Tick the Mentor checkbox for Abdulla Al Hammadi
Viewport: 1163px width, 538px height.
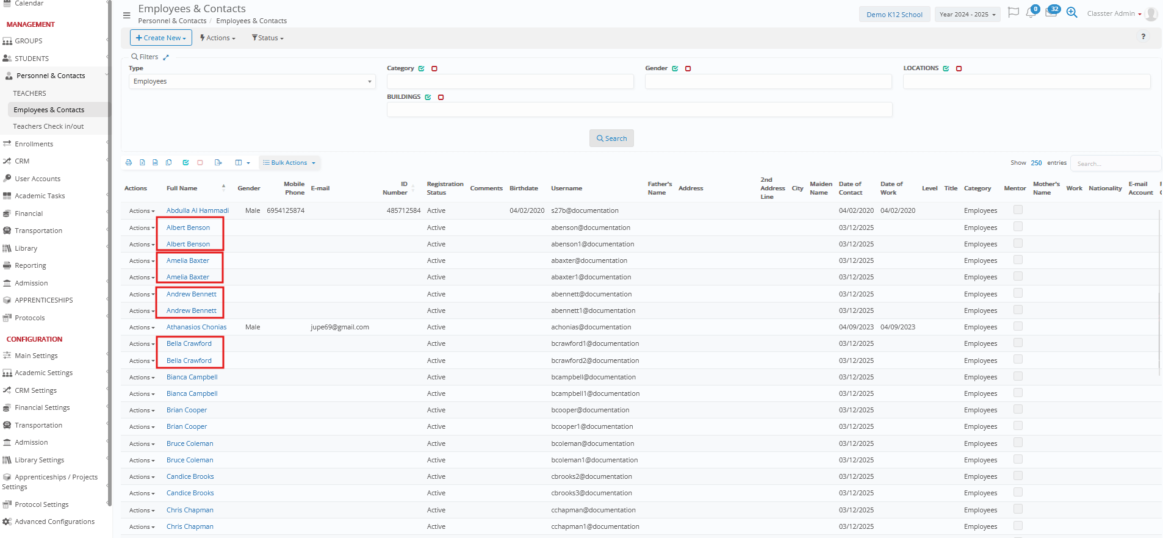pyautogui.click(x=1018, y=210)
